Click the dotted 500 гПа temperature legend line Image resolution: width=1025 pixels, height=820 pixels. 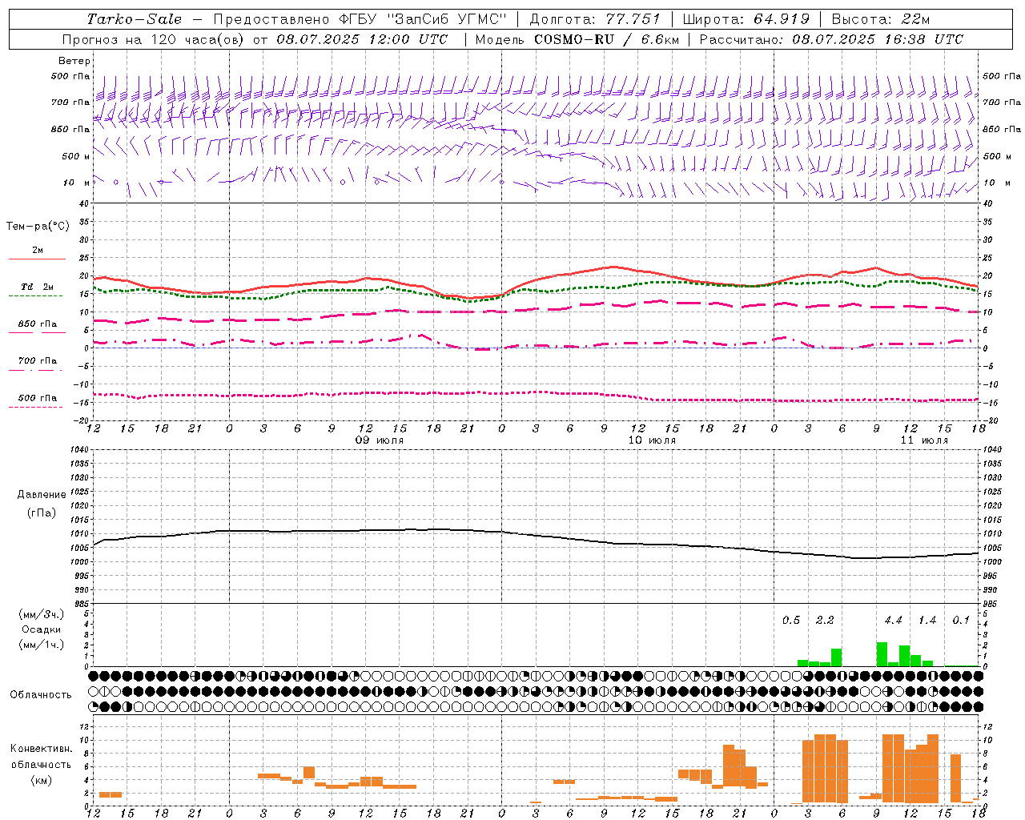[37, 407]
